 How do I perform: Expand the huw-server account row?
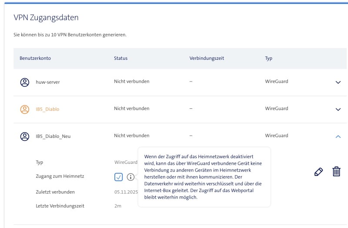click(338, 82)
